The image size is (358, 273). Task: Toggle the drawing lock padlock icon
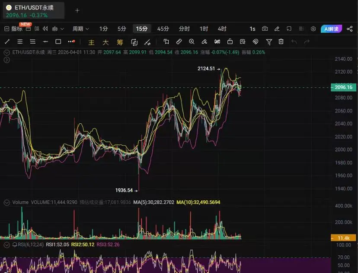(230, 42)
